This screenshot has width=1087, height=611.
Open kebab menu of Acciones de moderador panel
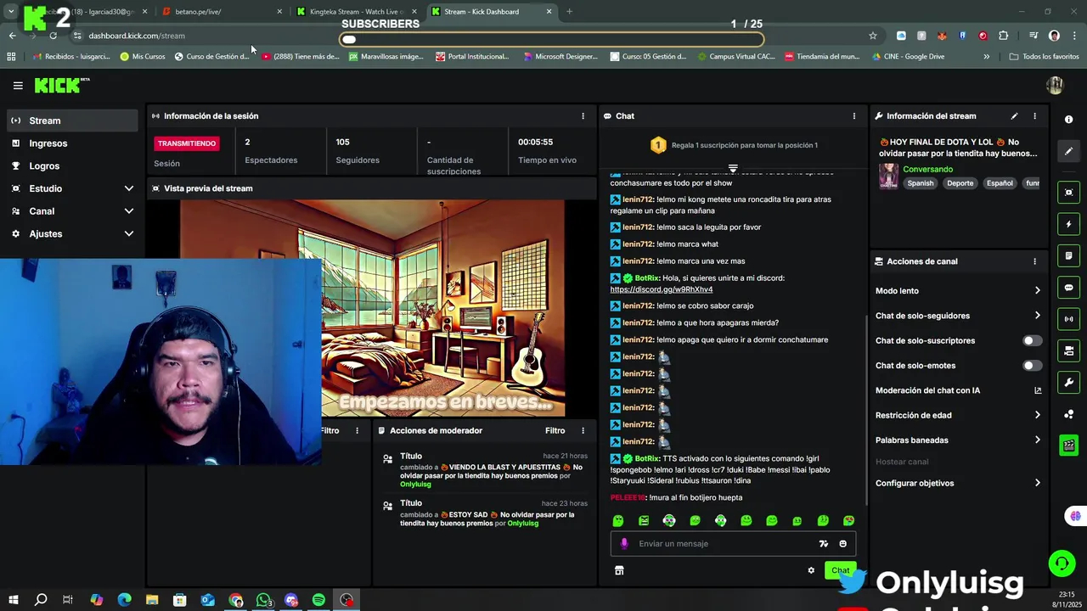[x=583, y=431]
